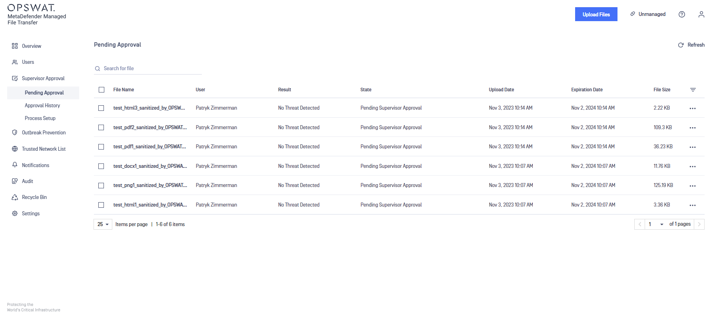This screenshot has height=315, width=713.
Task: Open actions menu for test_html3 row
Action: [693, 108]
